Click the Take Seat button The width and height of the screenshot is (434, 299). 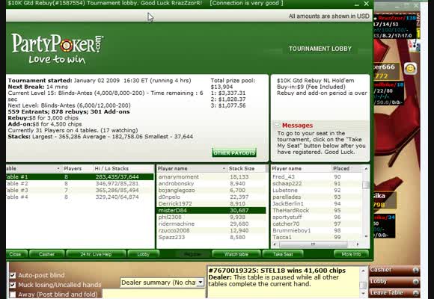point(283,254)
